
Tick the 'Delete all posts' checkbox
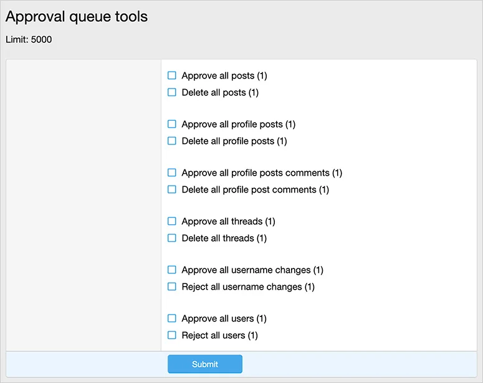172,92
